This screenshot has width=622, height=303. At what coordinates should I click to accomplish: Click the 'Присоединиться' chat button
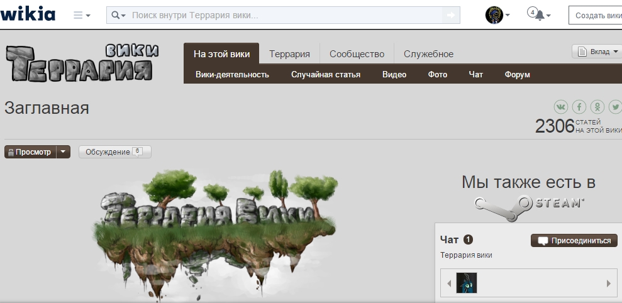pyautogui.click(x=574, y=240)
